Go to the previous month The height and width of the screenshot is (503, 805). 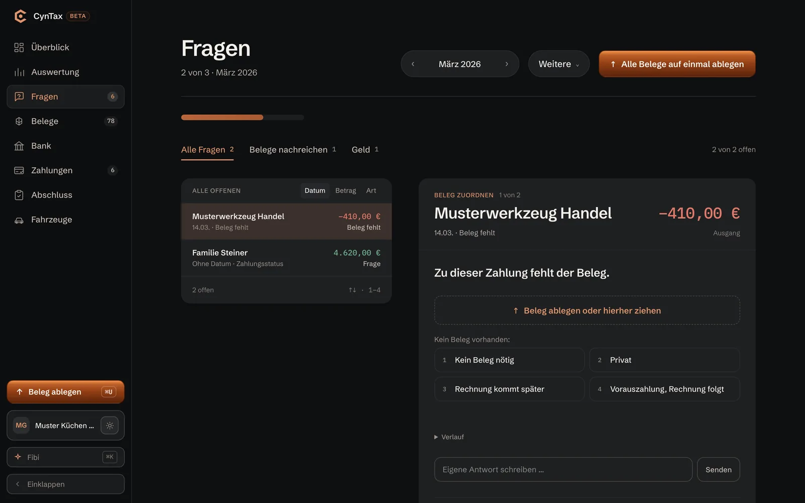point(413,64)
